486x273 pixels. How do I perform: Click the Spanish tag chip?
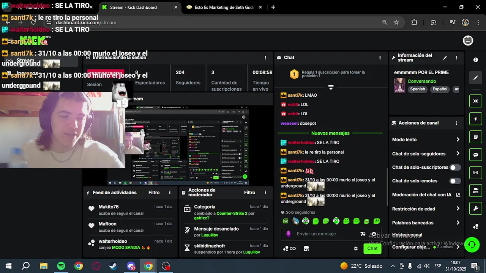click(x=417, y=89)
